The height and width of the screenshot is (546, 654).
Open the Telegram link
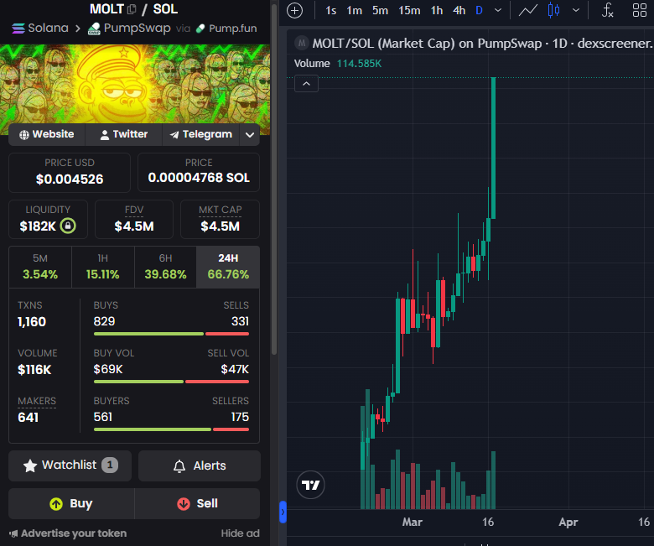[200, 135]
